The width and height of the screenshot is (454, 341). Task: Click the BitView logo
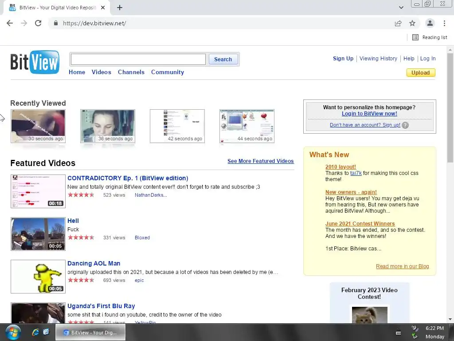35,62
